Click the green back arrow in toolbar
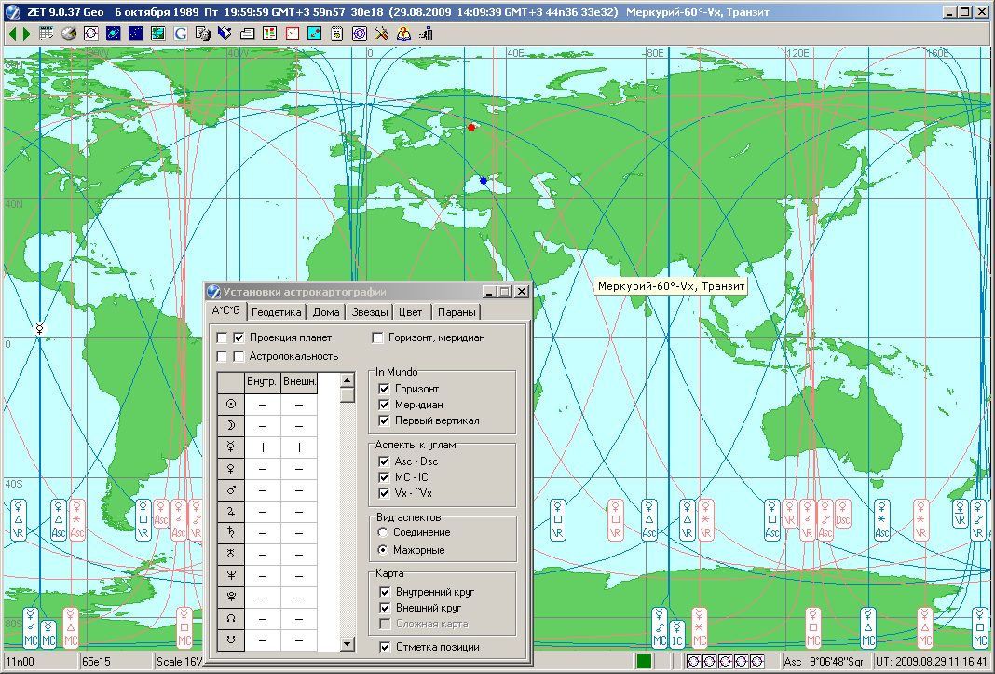Viewport: 995px width, 674px height. (12, 34)
